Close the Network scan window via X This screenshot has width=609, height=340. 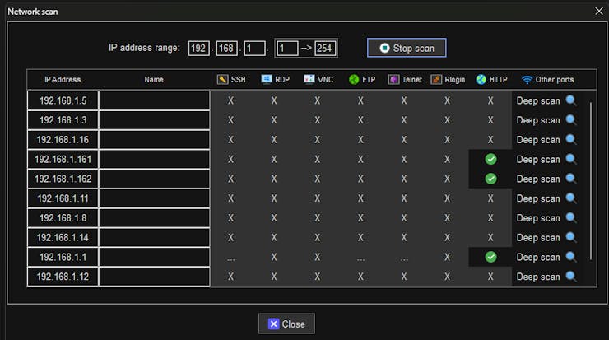pos(599,12)
